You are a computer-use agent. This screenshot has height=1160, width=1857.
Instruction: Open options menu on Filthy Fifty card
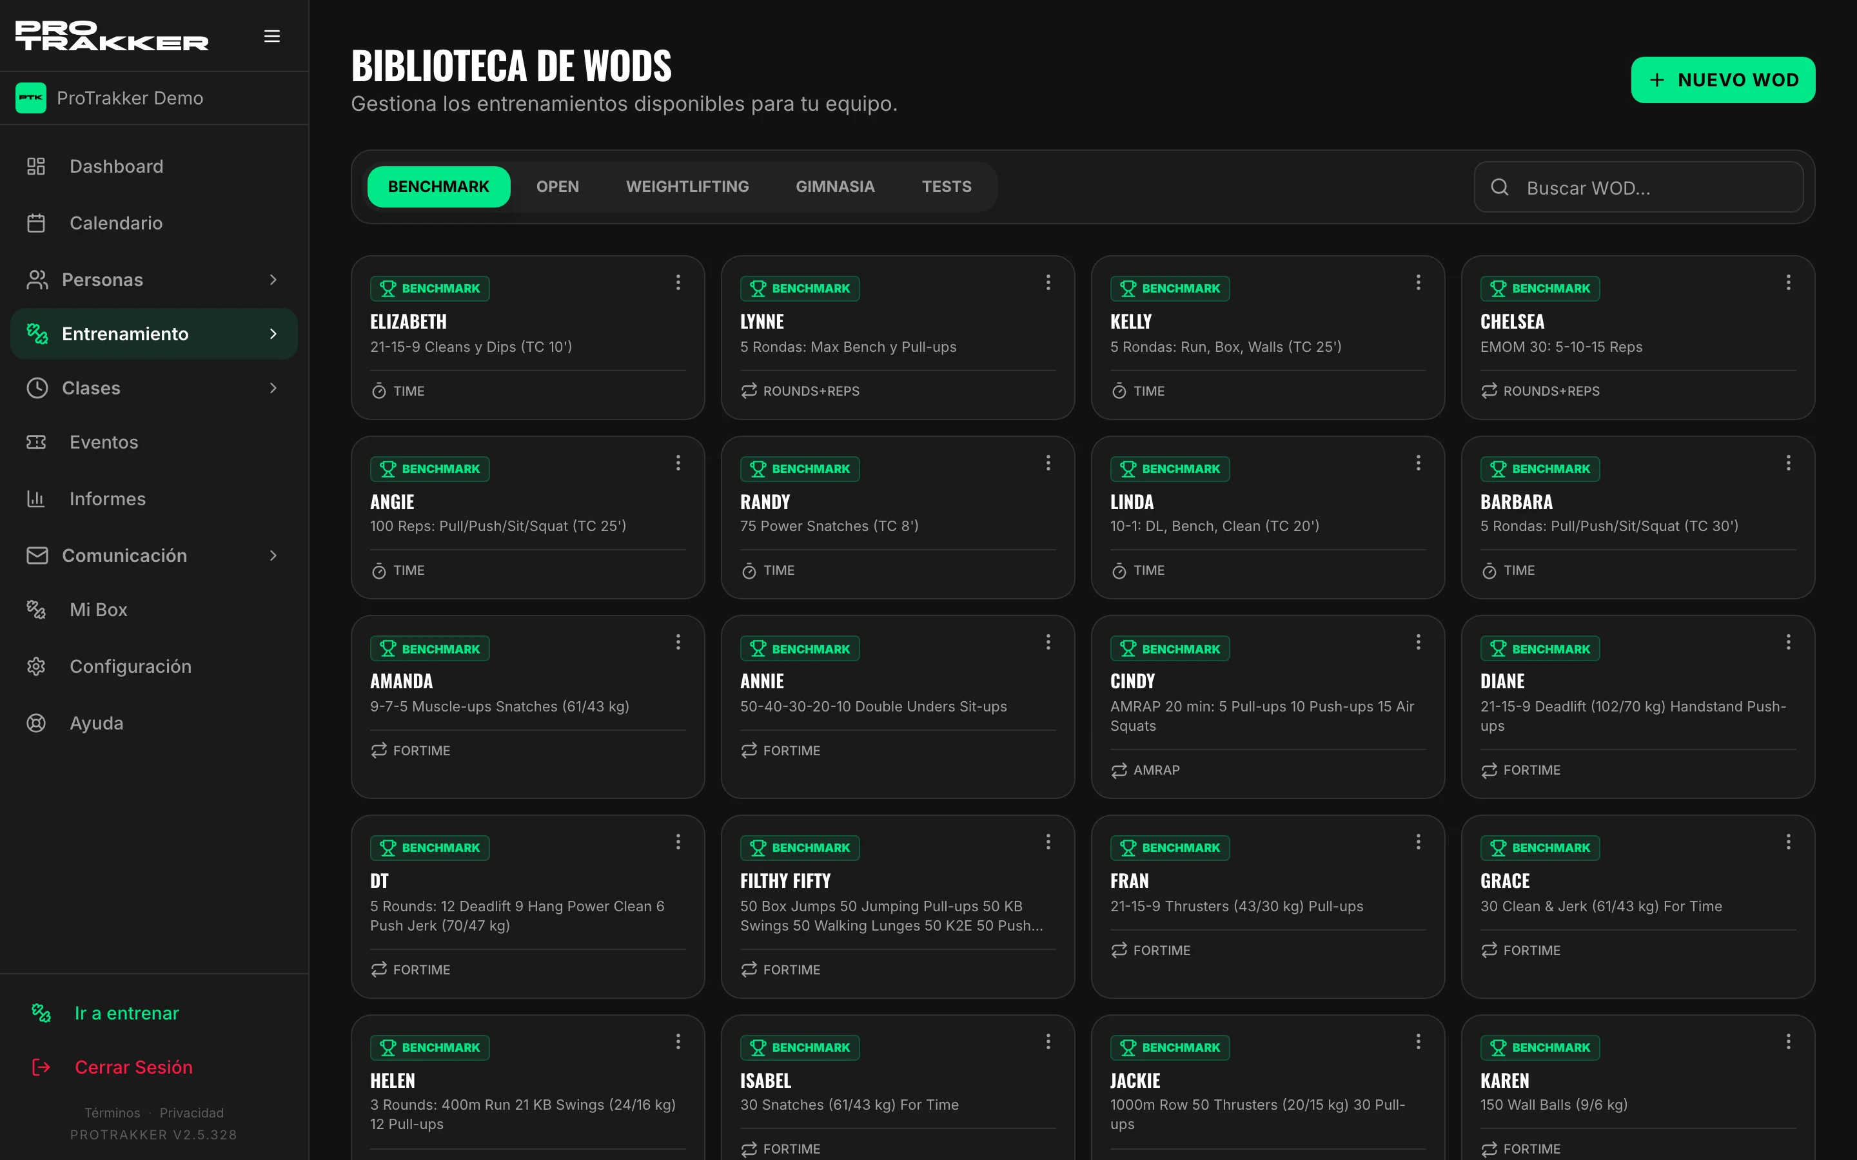[1047, 842]
